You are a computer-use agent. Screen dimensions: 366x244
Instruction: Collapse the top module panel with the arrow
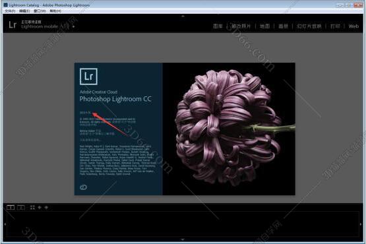183,16
